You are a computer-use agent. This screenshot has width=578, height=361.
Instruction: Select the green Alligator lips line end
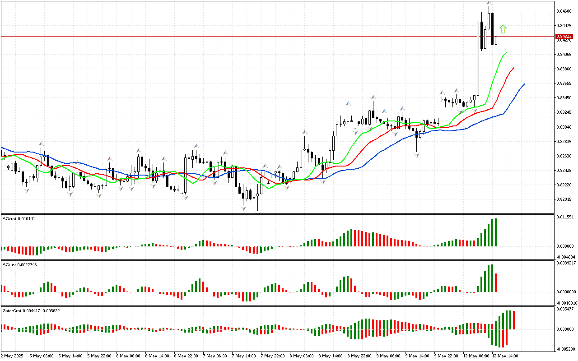[x=506, y=53]
